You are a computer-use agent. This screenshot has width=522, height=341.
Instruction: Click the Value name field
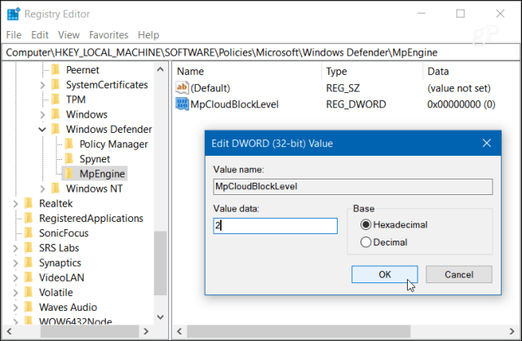pyautogui.click(x=352, y=187)
